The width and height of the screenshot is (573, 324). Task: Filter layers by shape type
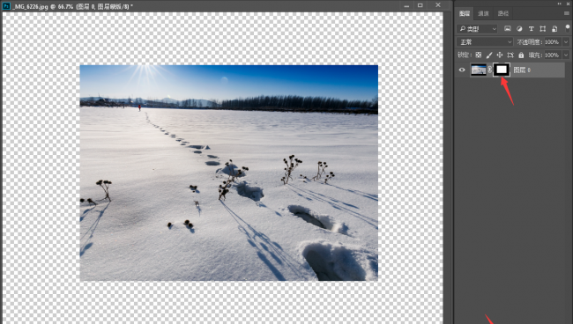click(543, 28)
